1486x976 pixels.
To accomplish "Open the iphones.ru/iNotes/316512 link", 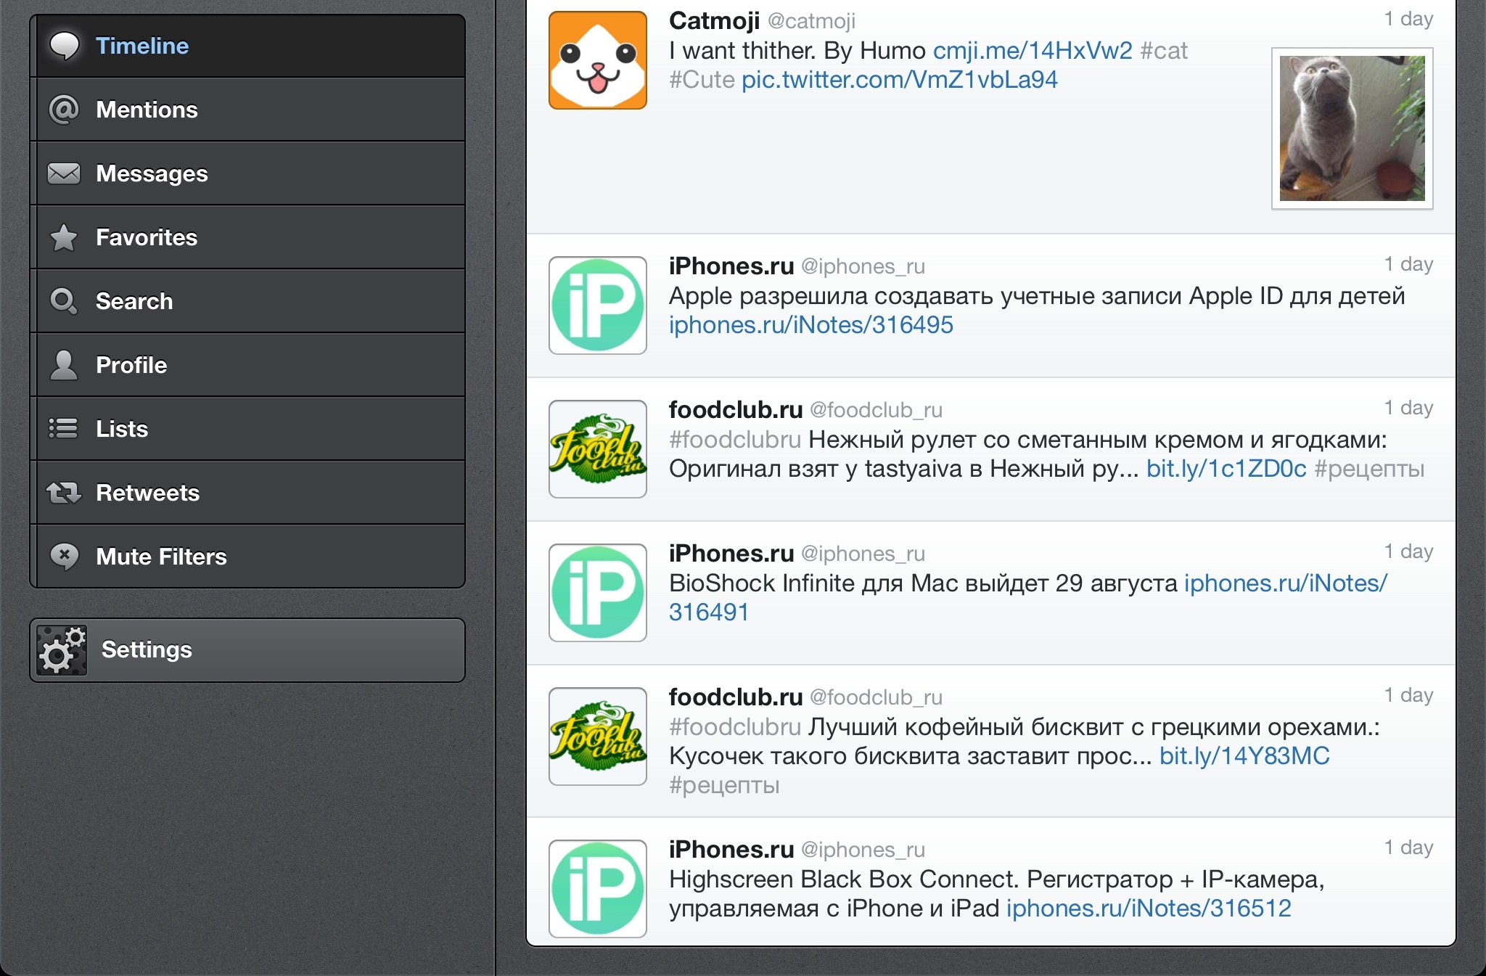I will tap(1149, 909).
